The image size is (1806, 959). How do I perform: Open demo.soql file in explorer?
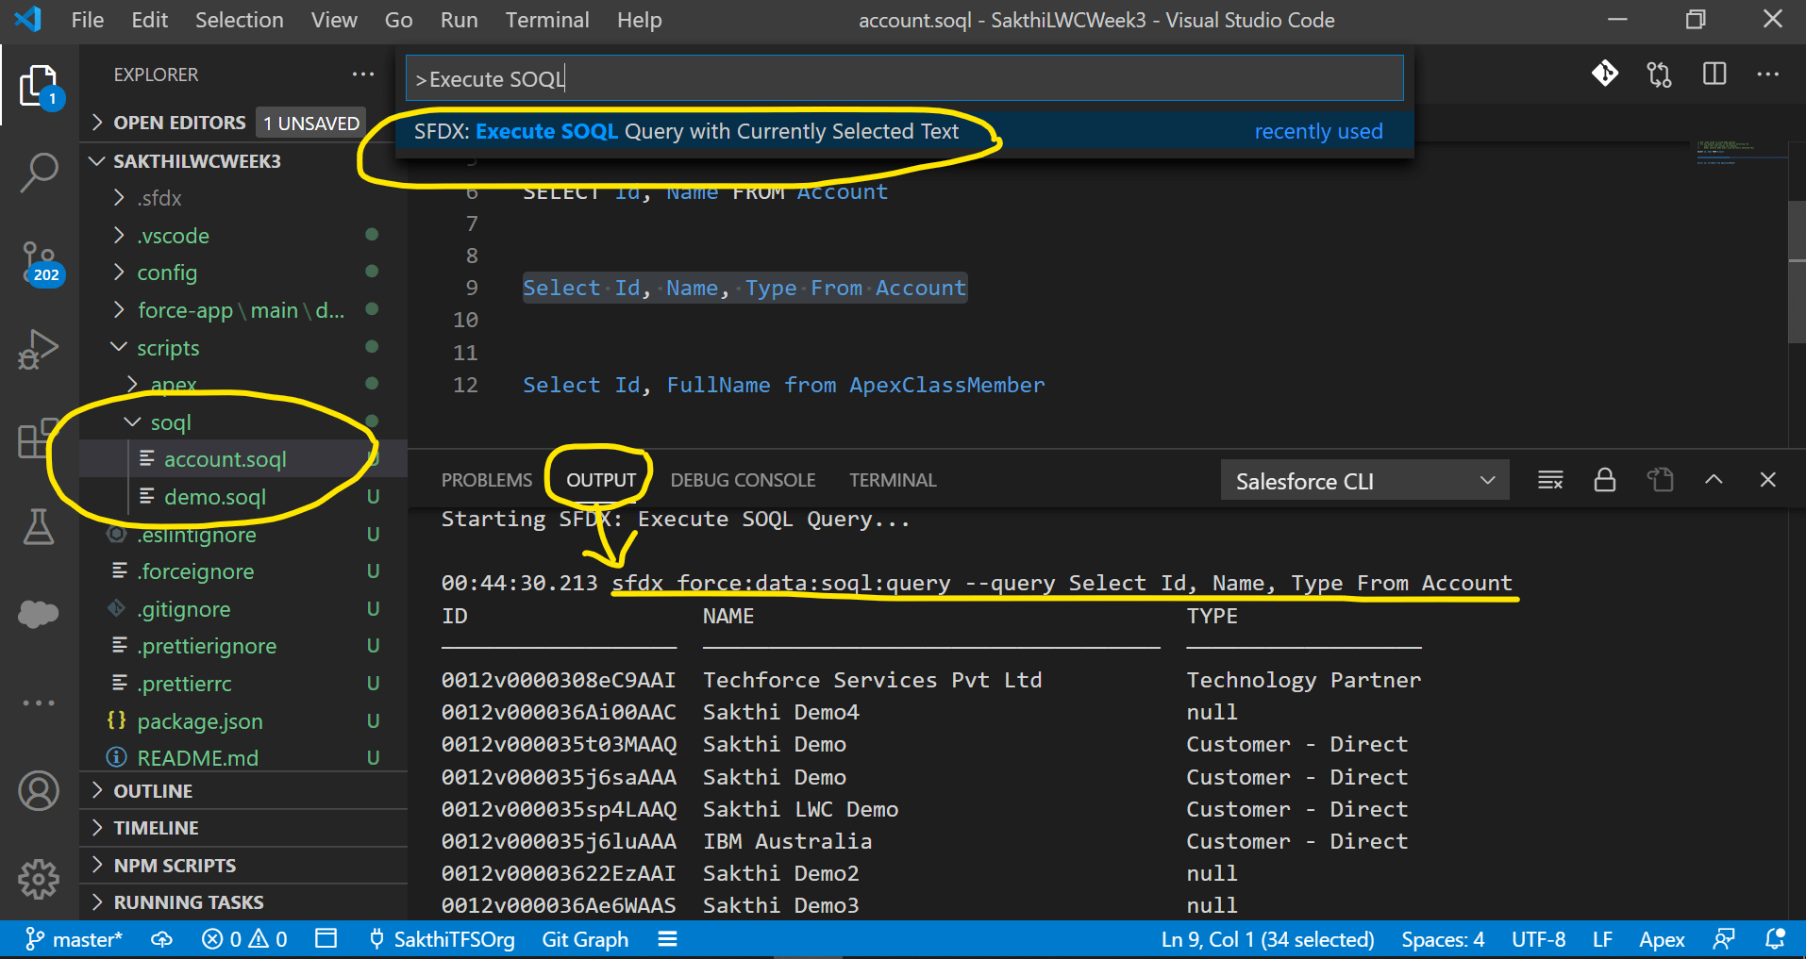(215, 497)
